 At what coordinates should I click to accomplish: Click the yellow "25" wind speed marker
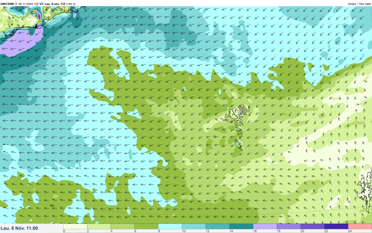tap(34, 11)
